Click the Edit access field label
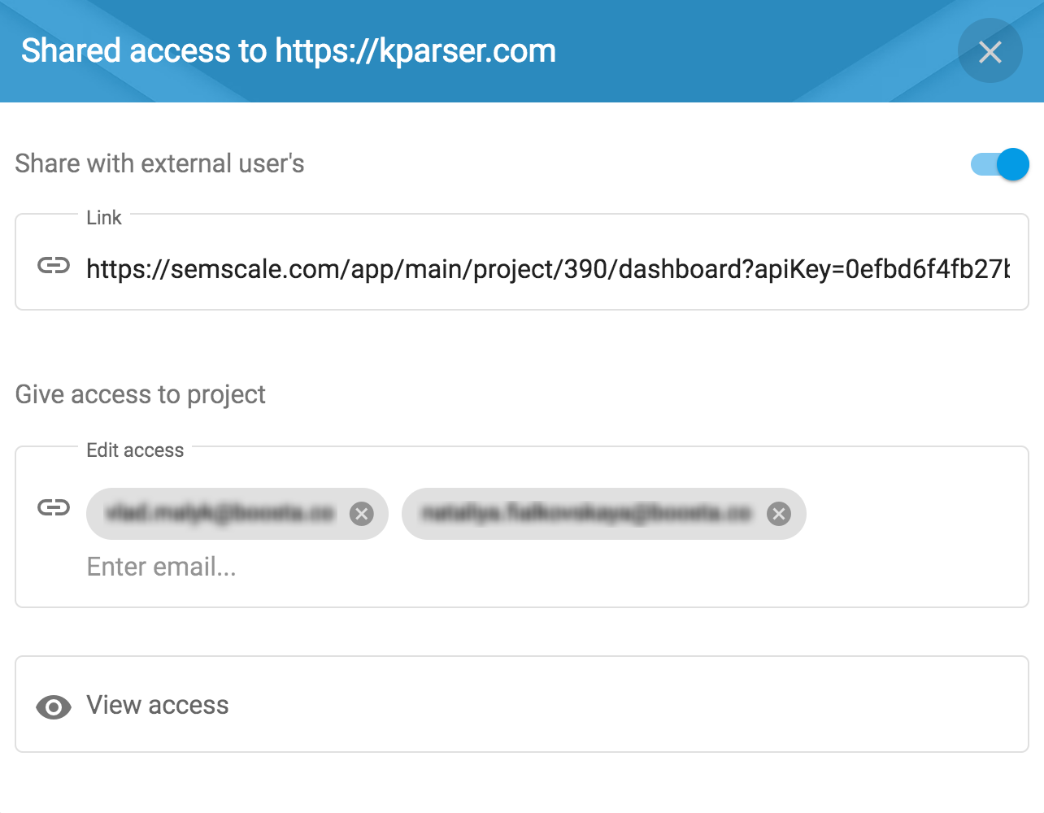 [135, 450]
